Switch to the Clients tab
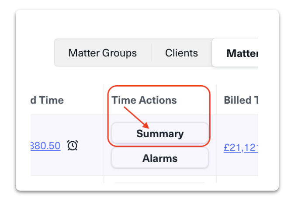 [x=181, y=53]
